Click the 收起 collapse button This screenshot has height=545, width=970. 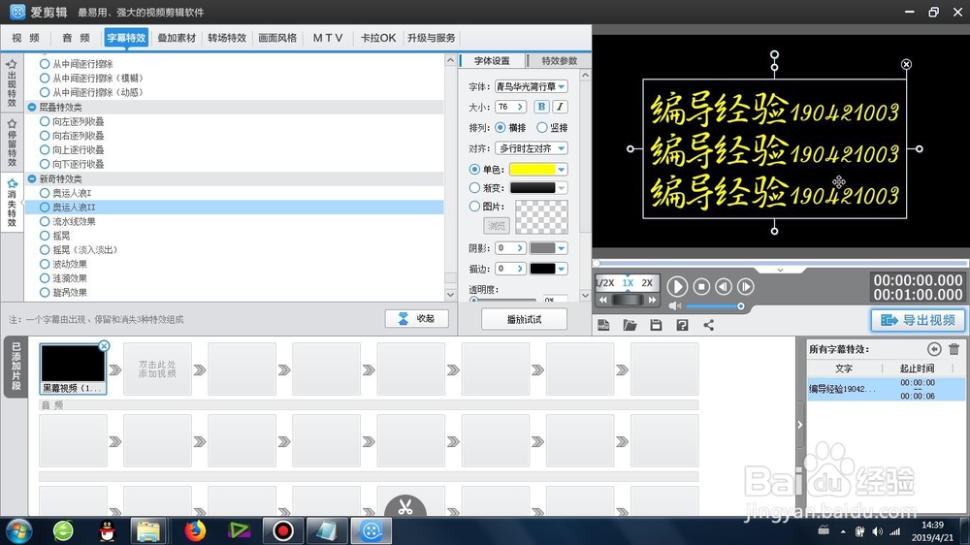pos(417,319)
